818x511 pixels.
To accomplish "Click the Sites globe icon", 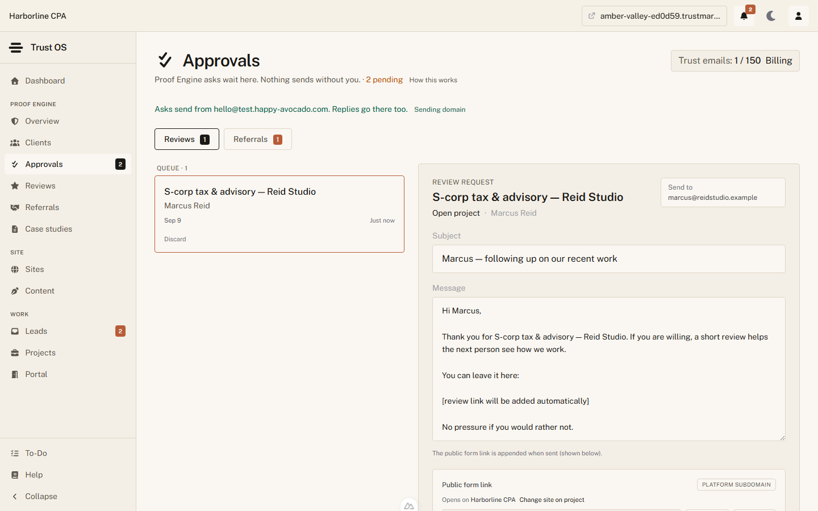I will 15,270.
